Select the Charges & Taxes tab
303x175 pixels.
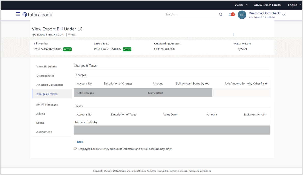click(52, 94)
